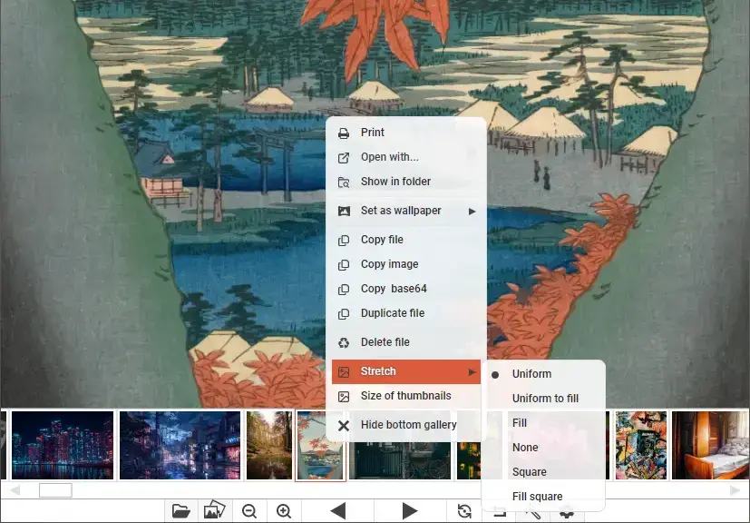
Task: Click the open image gallery folder icon
Action: pyautogui.click(x=215, y=511)
